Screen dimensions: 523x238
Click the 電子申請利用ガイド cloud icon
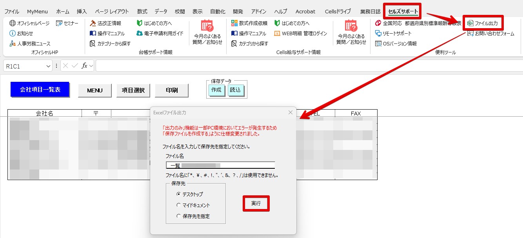pyautogui.click(x=139, y=34)
